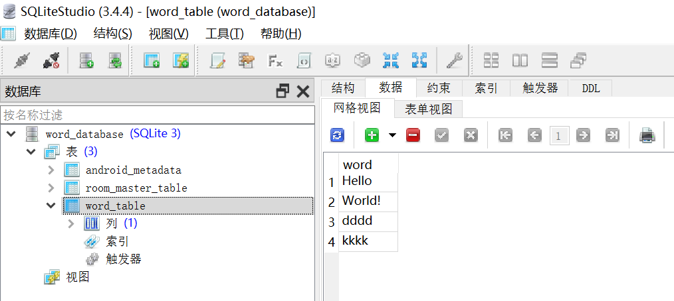This screenshot has height=301, width=674.
Task: Open the 视图(V) menu
Action: tap(169, 33)
